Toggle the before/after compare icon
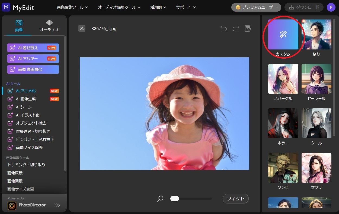 tap(248, 29)
